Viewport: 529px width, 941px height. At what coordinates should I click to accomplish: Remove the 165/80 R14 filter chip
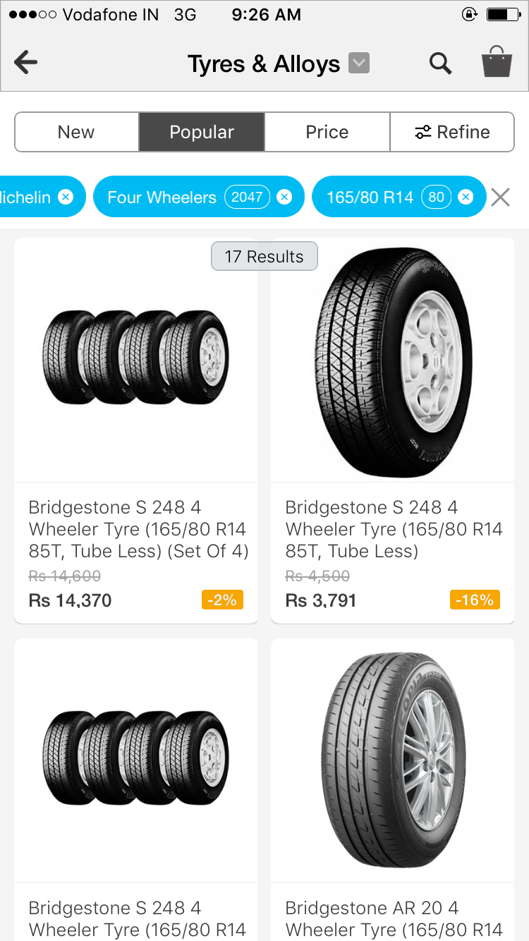(x=466, y=197)
